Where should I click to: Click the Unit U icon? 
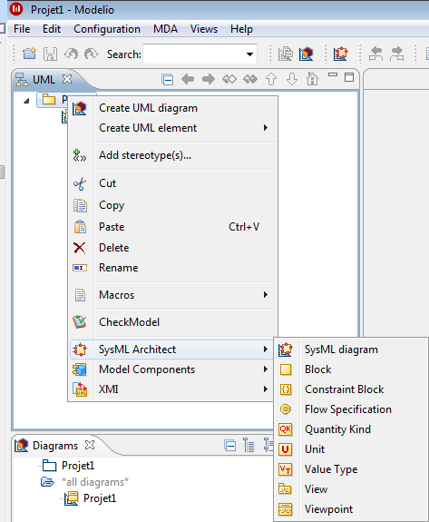(x=286, y=449)
